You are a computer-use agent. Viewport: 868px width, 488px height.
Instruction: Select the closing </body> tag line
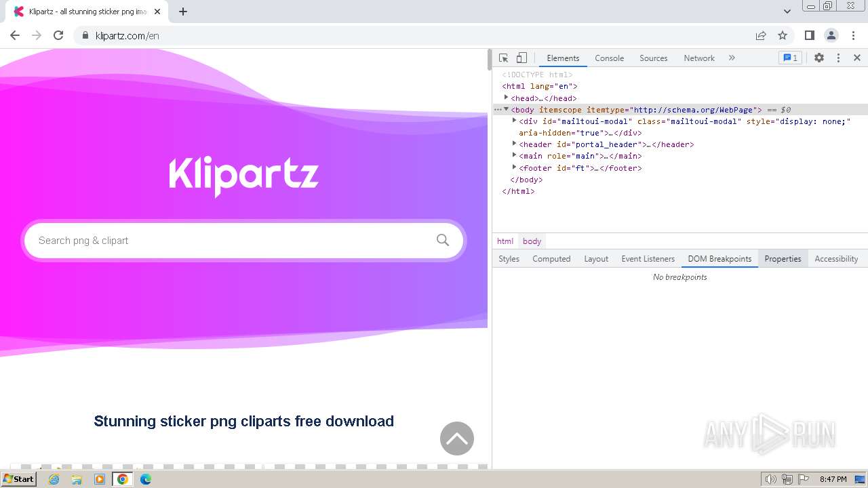[526, 180]
